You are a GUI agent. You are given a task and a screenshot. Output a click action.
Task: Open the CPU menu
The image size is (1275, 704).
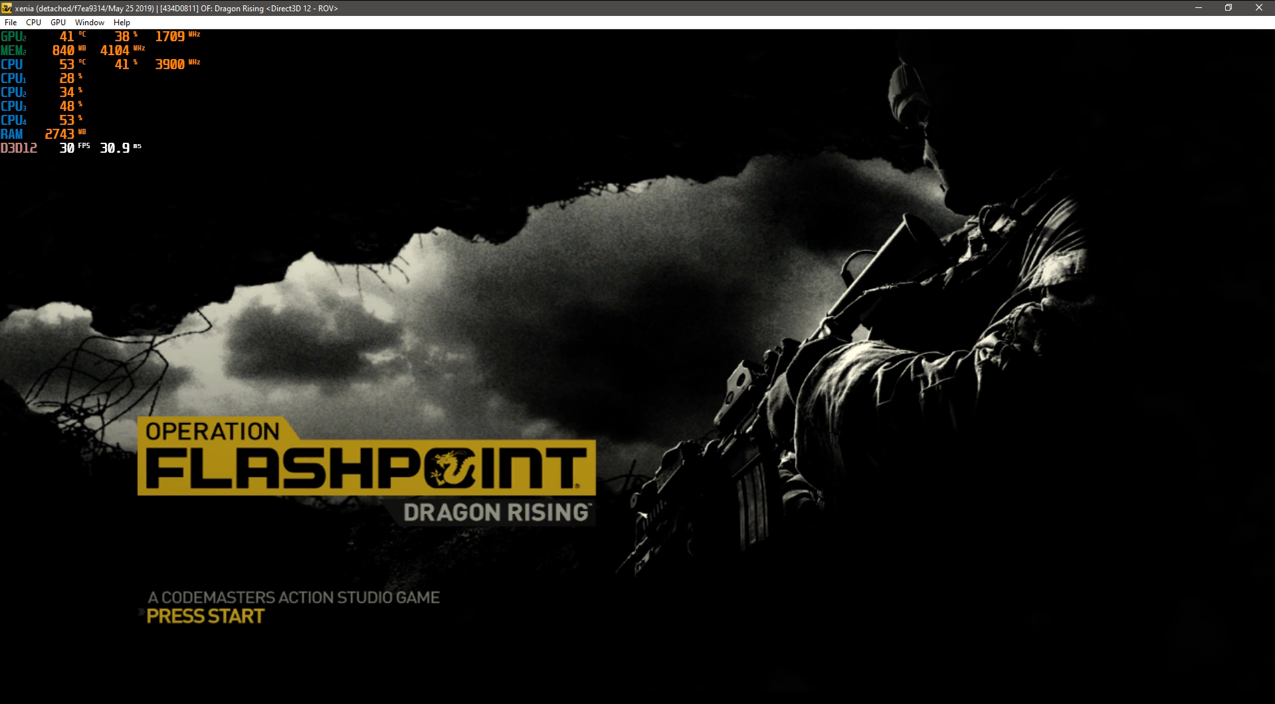point(33,22)
